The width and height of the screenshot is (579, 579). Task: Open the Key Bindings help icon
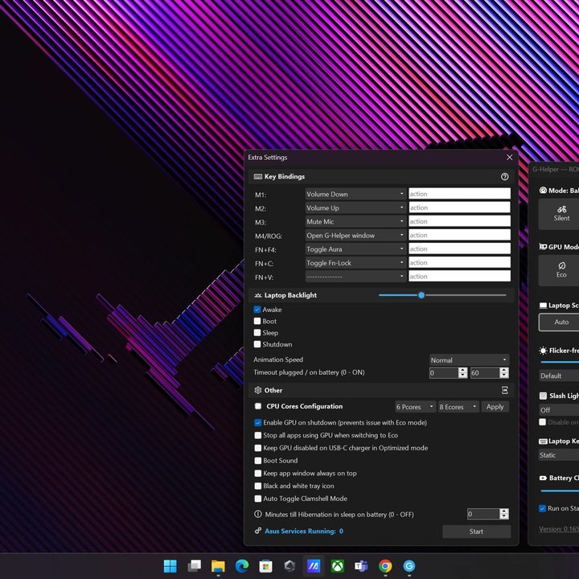504,176
